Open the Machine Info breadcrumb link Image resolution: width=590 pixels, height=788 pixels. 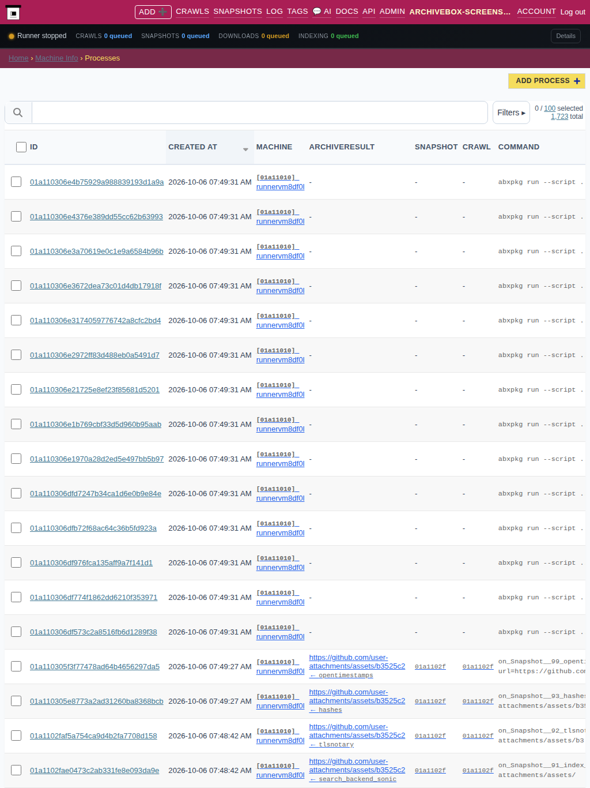click(x=56, y=58)
